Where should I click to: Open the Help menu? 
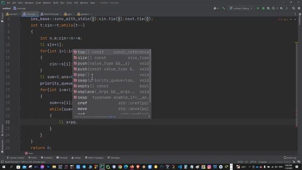pyautogui.click(x=92, y=3)
